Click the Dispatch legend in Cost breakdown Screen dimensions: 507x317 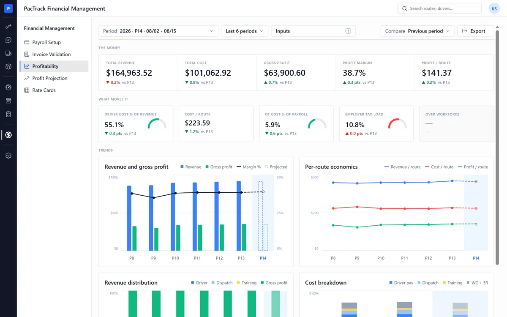428,283
